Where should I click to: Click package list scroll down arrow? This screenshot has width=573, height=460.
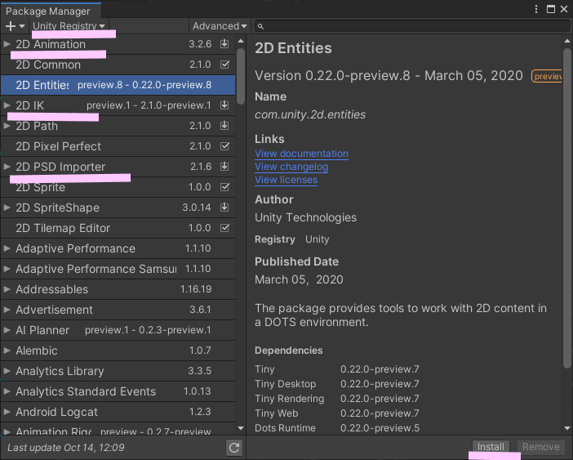tap(241, 428)
